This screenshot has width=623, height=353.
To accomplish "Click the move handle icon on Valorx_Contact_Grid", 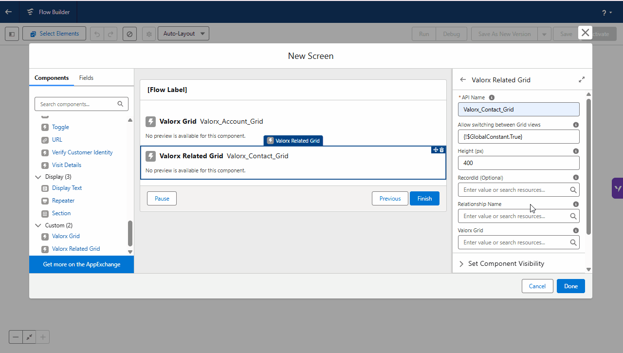I will click(436, 150).
